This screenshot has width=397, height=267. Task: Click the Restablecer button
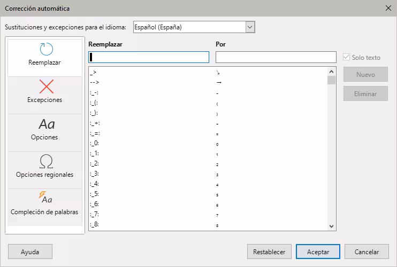(x=269, y=252)
